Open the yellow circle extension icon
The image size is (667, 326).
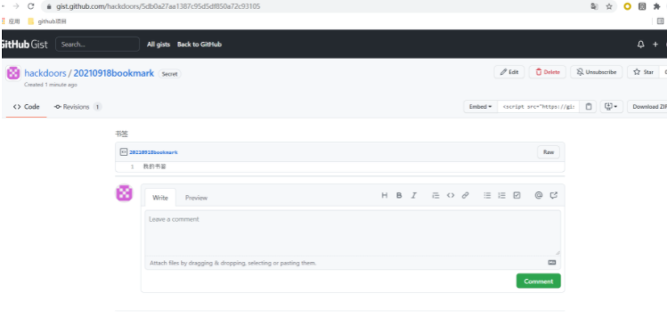point(628,6)
